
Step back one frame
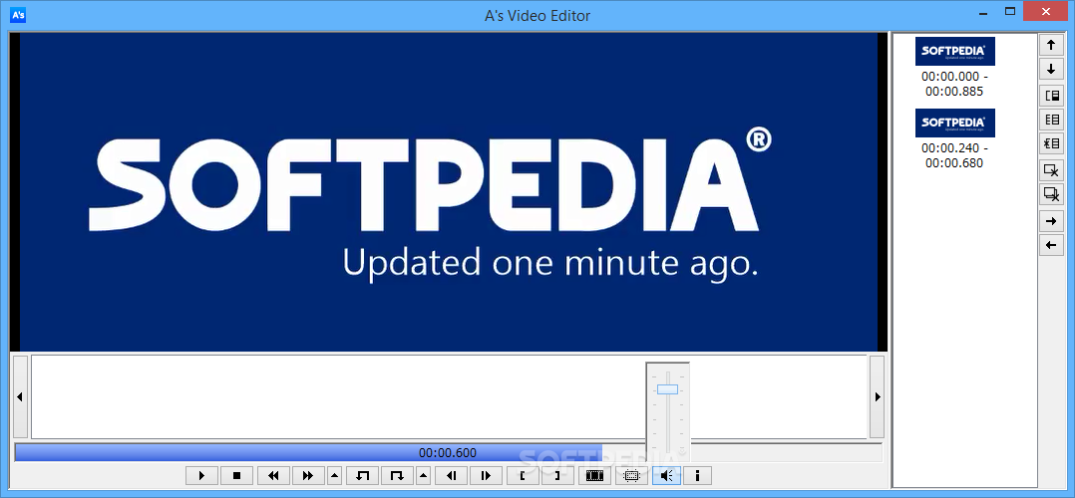point(451,475)
